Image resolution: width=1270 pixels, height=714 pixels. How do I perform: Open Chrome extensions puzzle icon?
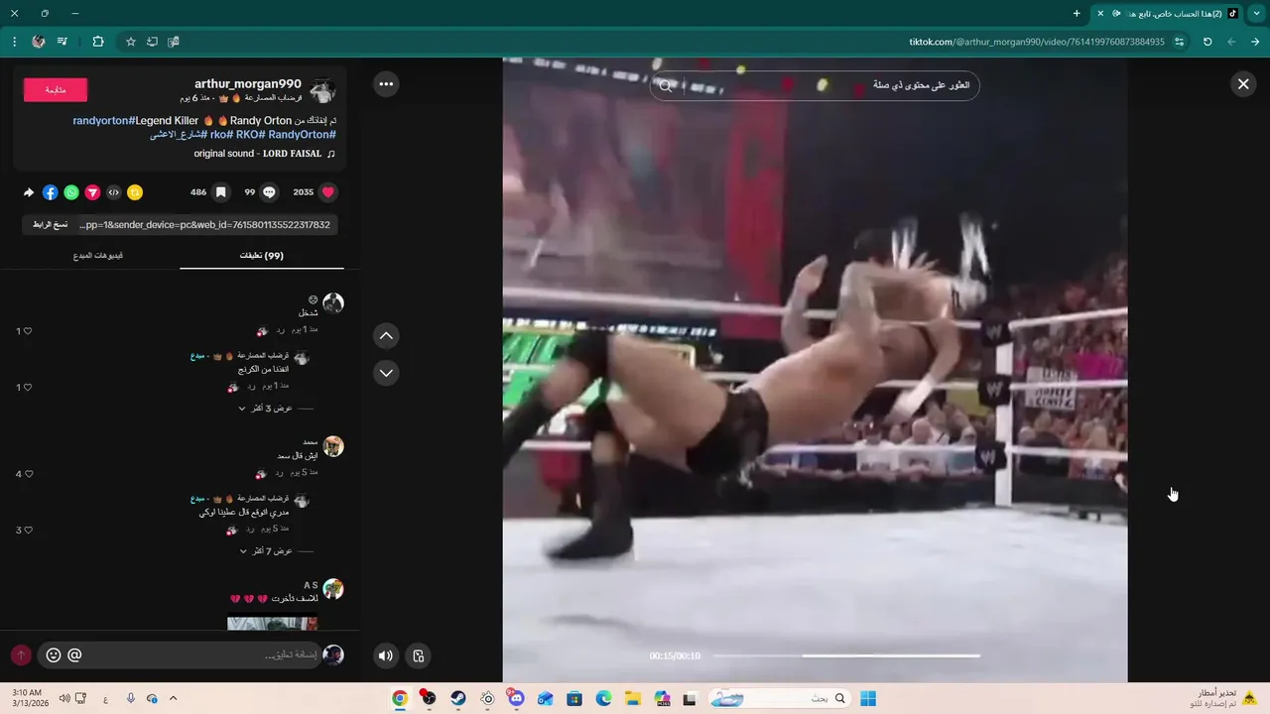pyautogui.click(x=97, y=42)
